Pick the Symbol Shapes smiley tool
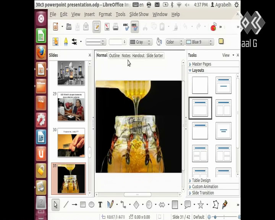 coord(149,205)
